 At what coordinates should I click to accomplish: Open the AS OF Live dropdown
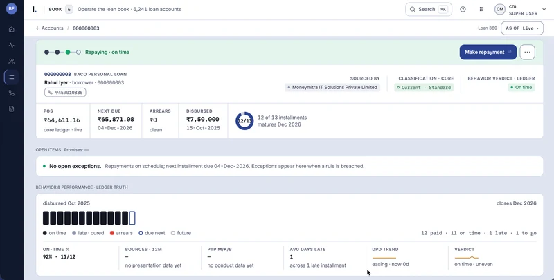pos(522,28)
